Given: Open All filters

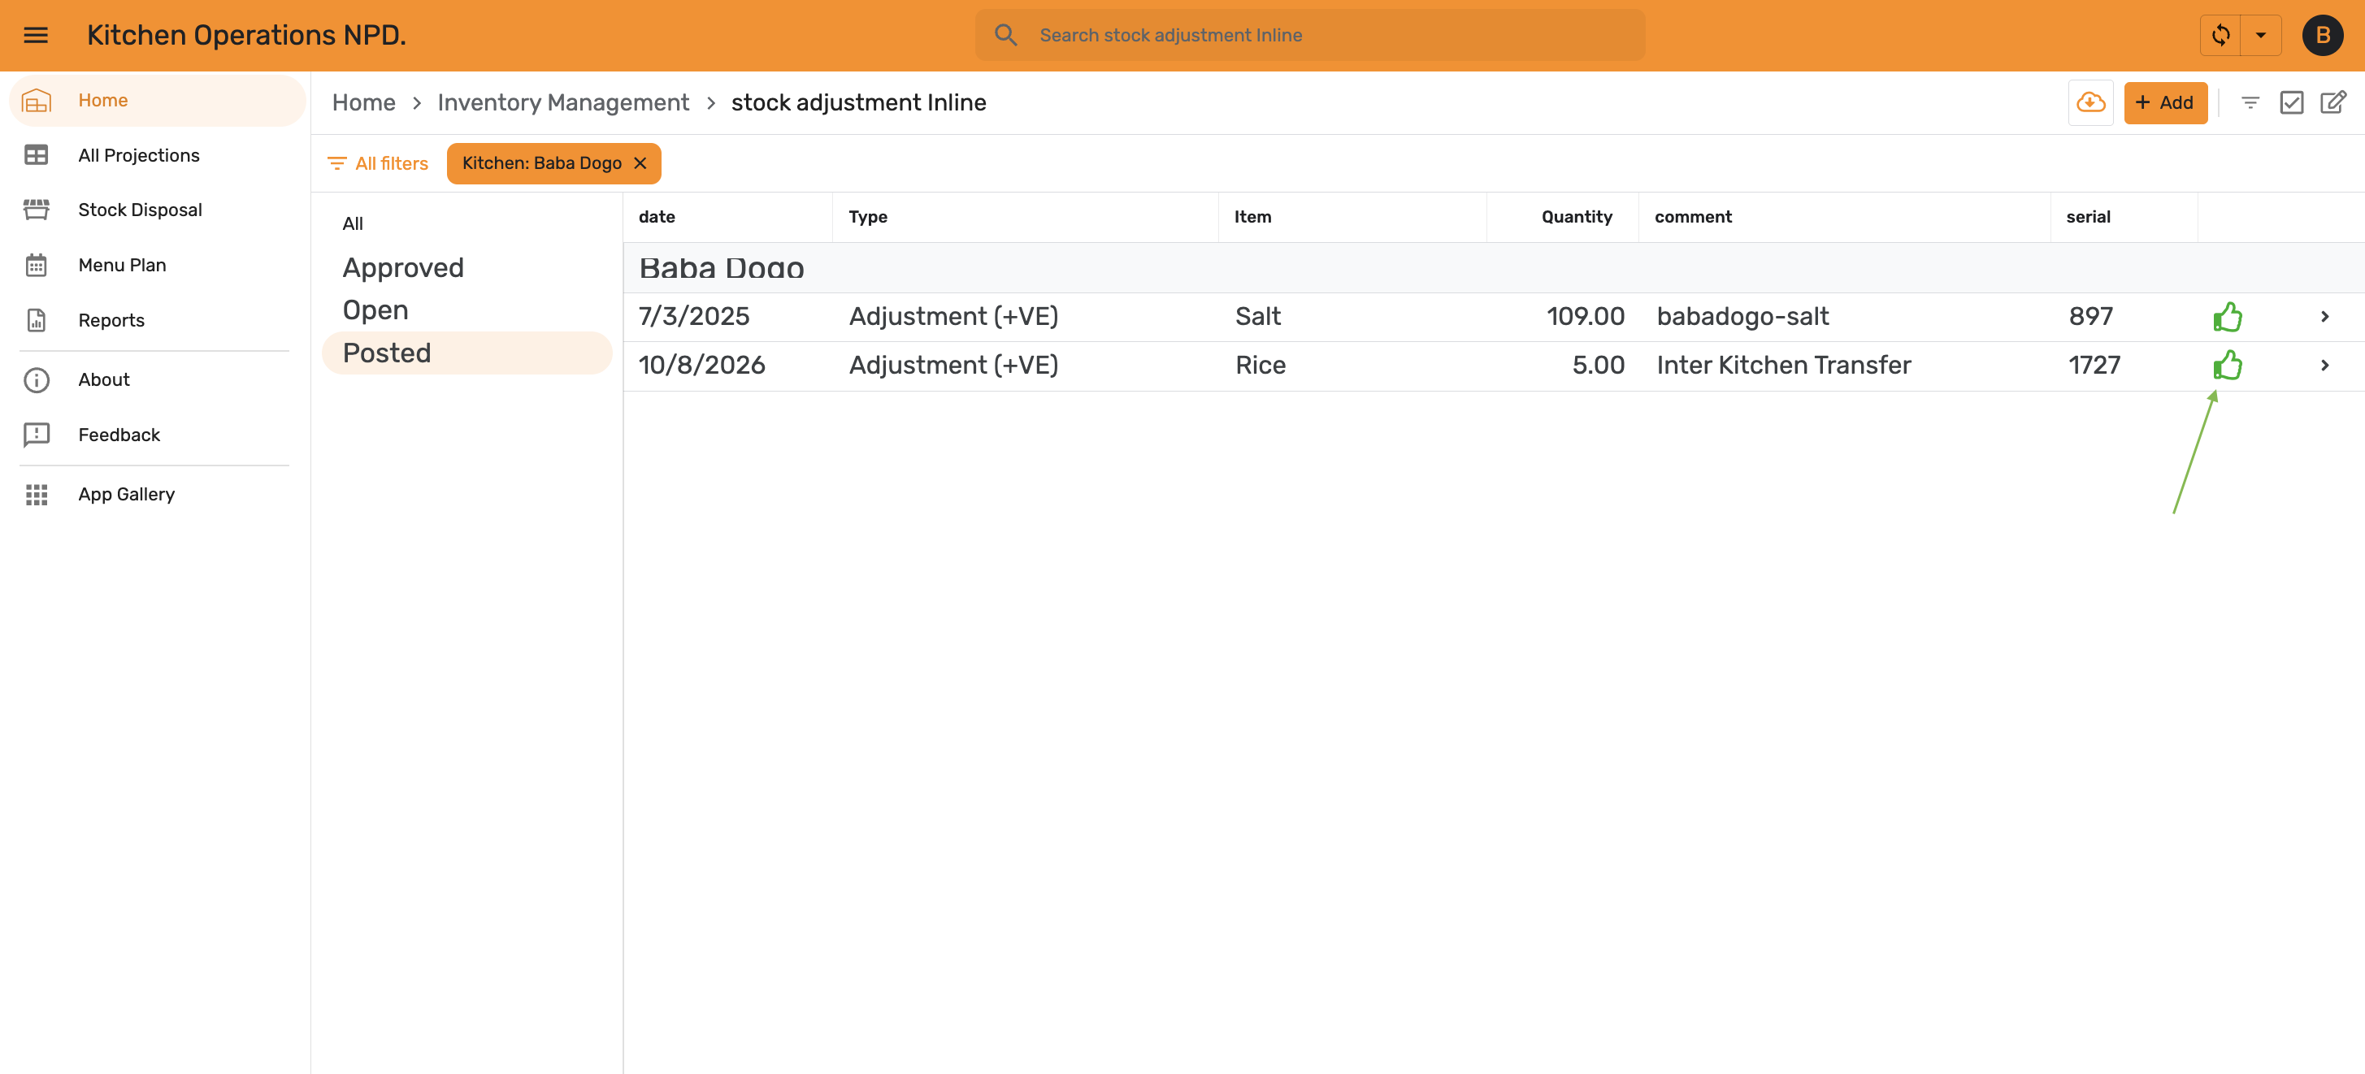Looking at the screenshot, I should coord(377,163).
